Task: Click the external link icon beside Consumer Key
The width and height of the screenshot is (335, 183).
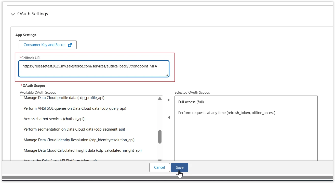Action: click(x=70, y=45)
